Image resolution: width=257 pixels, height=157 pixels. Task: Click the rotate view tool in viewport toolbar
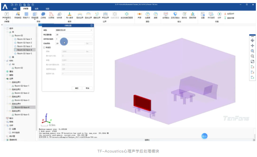pos(252,40)
